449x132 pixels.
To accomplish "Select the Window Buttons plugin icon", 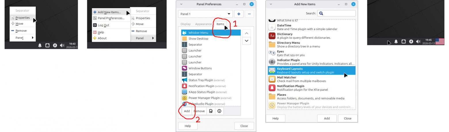I will coord(184,68).
